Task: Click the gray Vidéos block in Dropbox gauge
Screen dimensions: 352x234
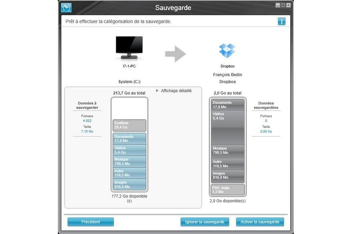Action: 228,128
